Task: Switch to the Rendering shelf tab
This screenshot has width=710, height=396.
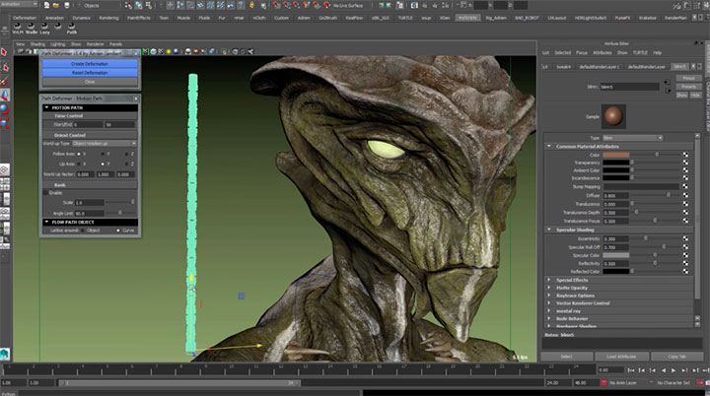Action: click(x=108, y=18)
